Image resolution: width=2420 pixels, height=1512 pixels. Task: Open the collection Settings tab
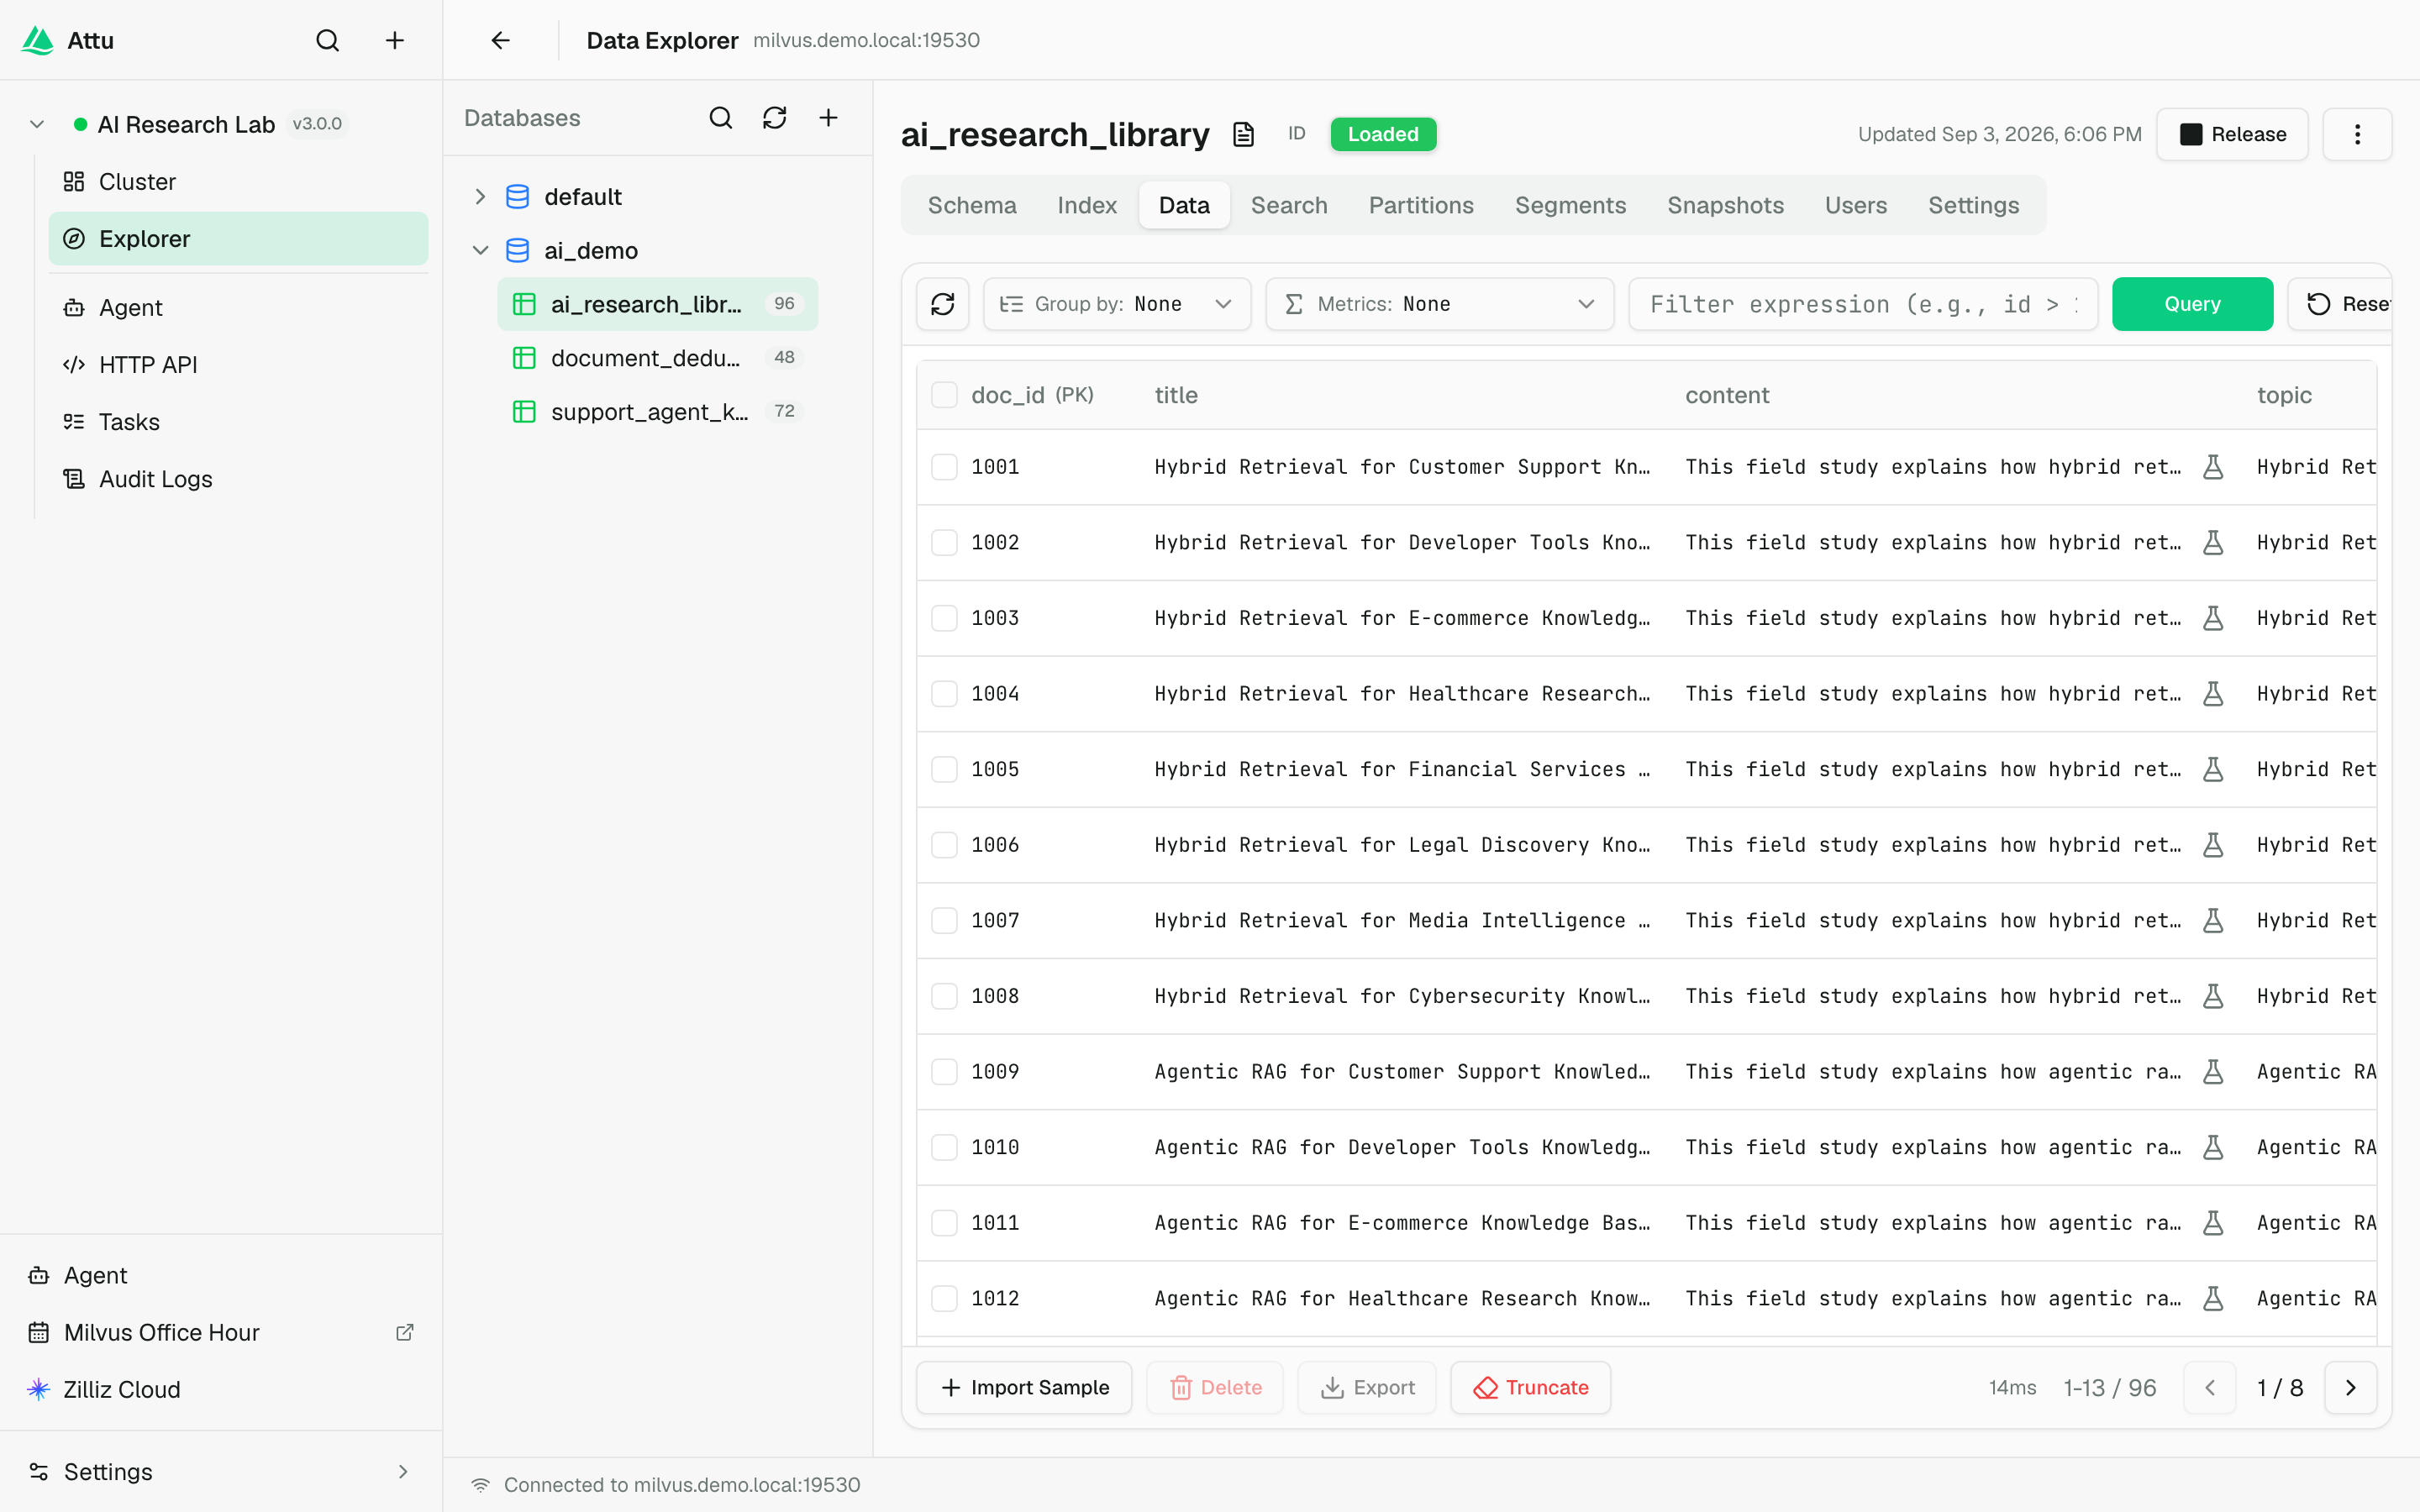click(1974, 205)
